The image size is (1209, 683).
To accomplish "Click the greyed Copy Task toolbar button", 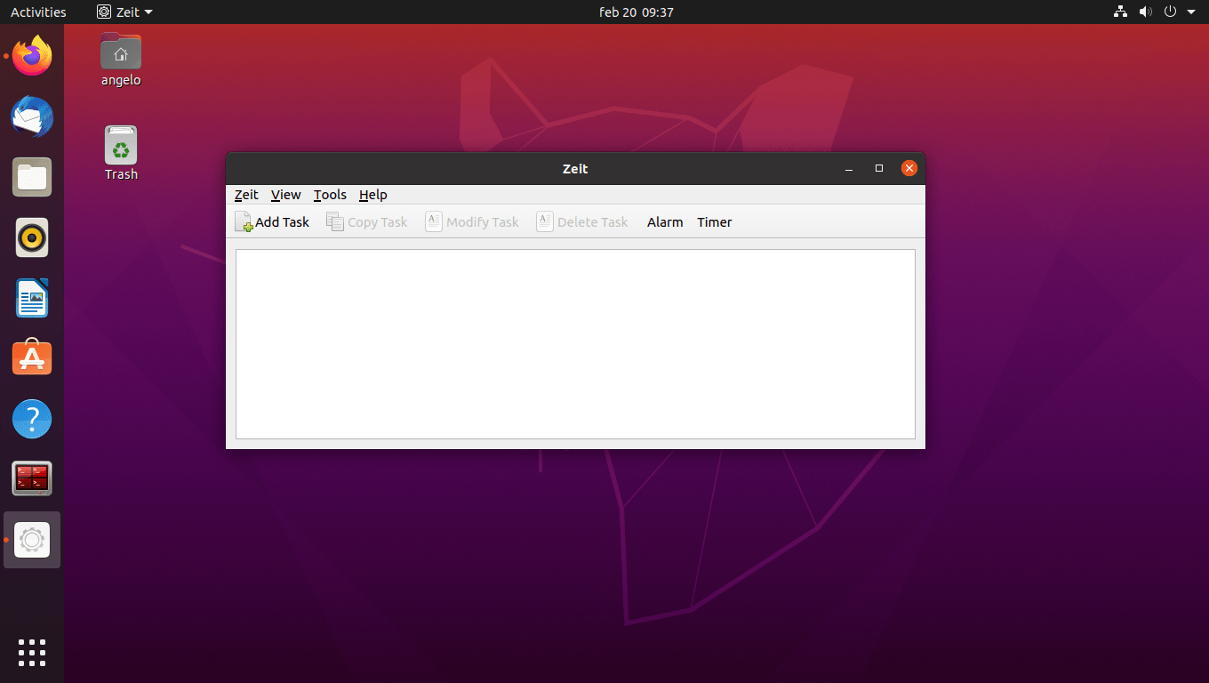I will (366, 221).
